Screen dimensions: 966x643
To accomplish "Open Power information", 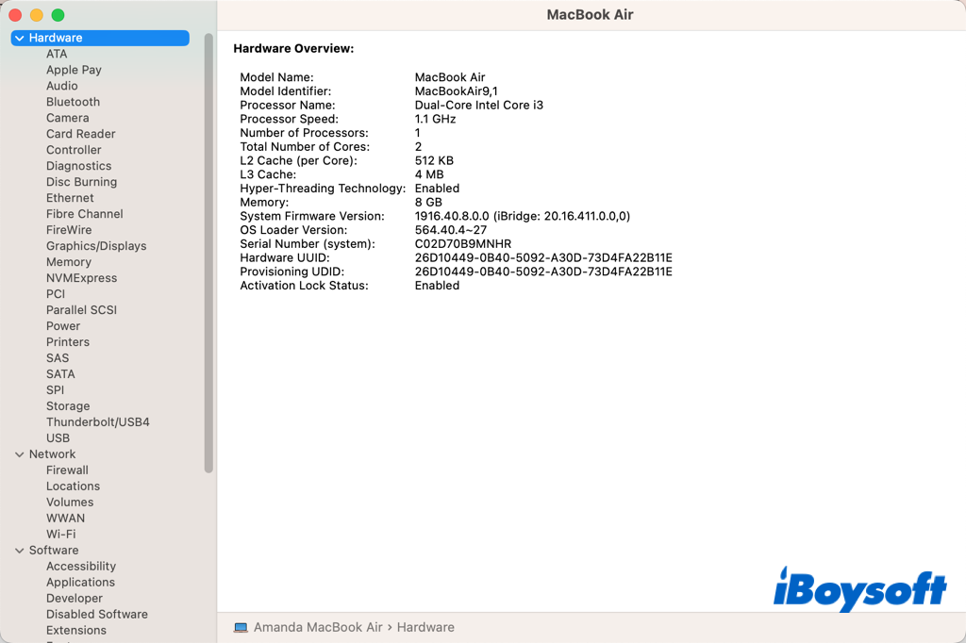I will point(63,326).
